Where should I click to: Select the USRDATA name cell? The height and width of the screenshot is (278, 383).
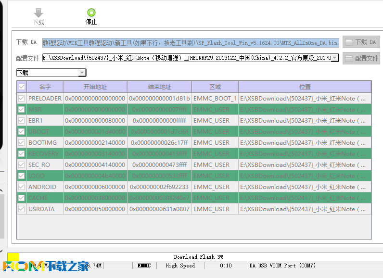[45, 209]
